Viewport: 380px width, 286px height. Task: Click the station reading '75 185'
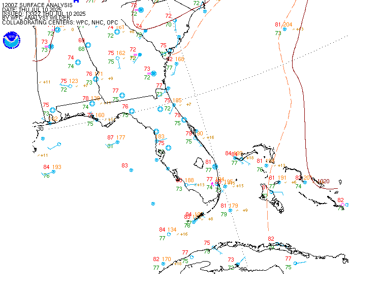(173, 100)
